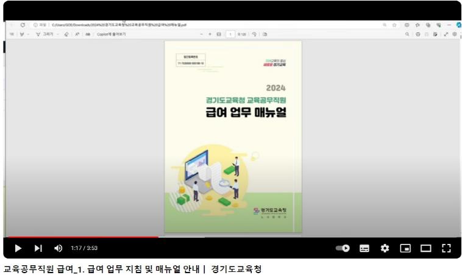Enable theater mode view

[x=426, y=248]
